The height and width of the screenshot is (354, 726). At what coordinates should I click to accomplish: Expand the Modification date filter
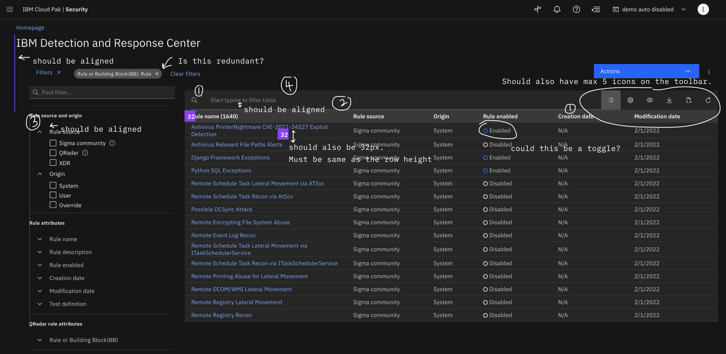(40, 291)
